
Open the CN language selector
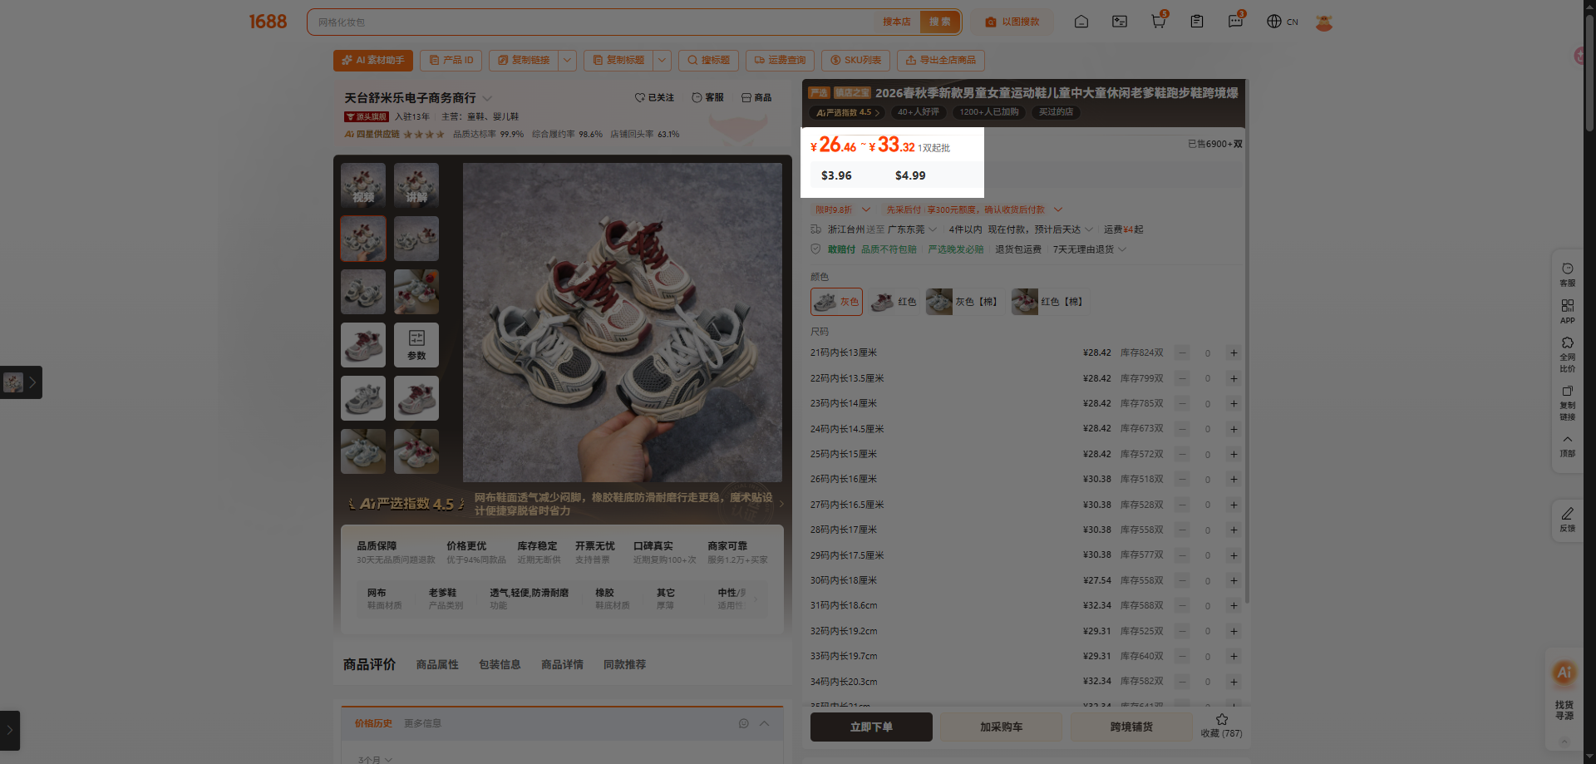coord(1283,22)
